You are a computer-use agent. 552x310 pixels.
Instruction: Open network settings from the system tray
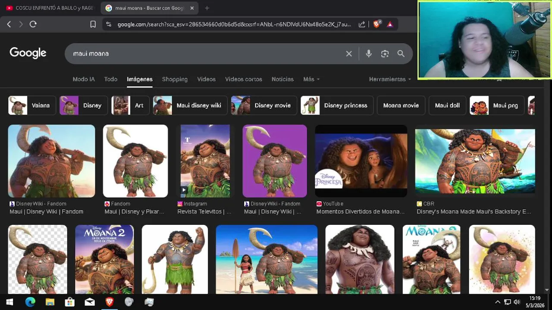[x=508, y=302]
